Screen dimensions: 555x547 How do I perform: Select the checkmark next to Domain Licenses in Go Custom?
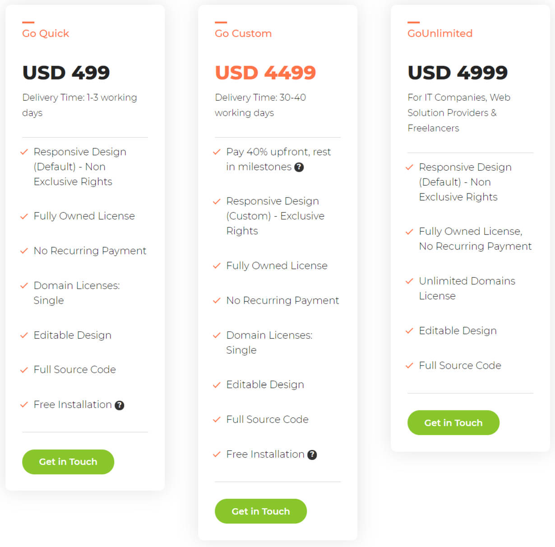click(x=217, y=336)
